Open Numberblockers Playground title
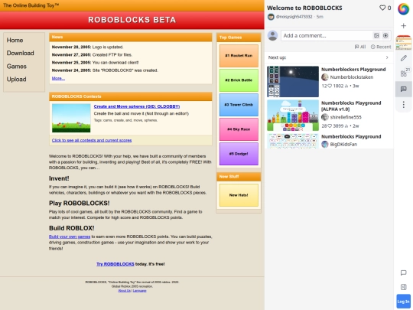The width and height of the screenshot is (413, 310). coord(353,70)
